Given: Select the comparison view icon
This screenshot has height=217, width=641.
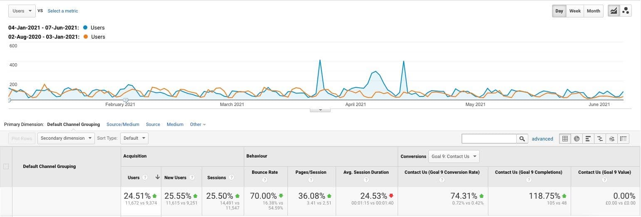Looking at the screenshot, I should 600,138.
